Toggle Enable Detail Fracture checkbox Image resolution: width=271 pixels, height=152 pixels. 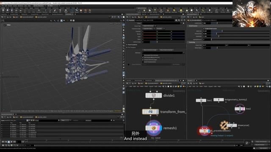[204, 29]
